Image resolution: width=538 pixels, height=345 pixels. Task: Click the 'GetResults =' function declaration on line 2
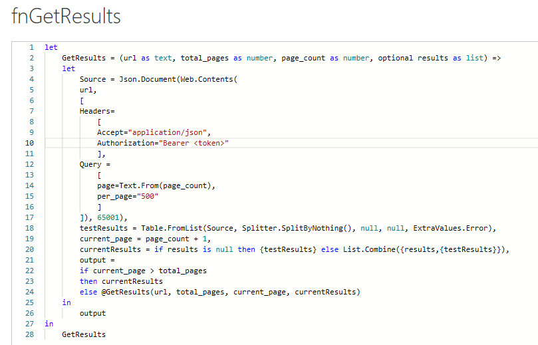88,58
